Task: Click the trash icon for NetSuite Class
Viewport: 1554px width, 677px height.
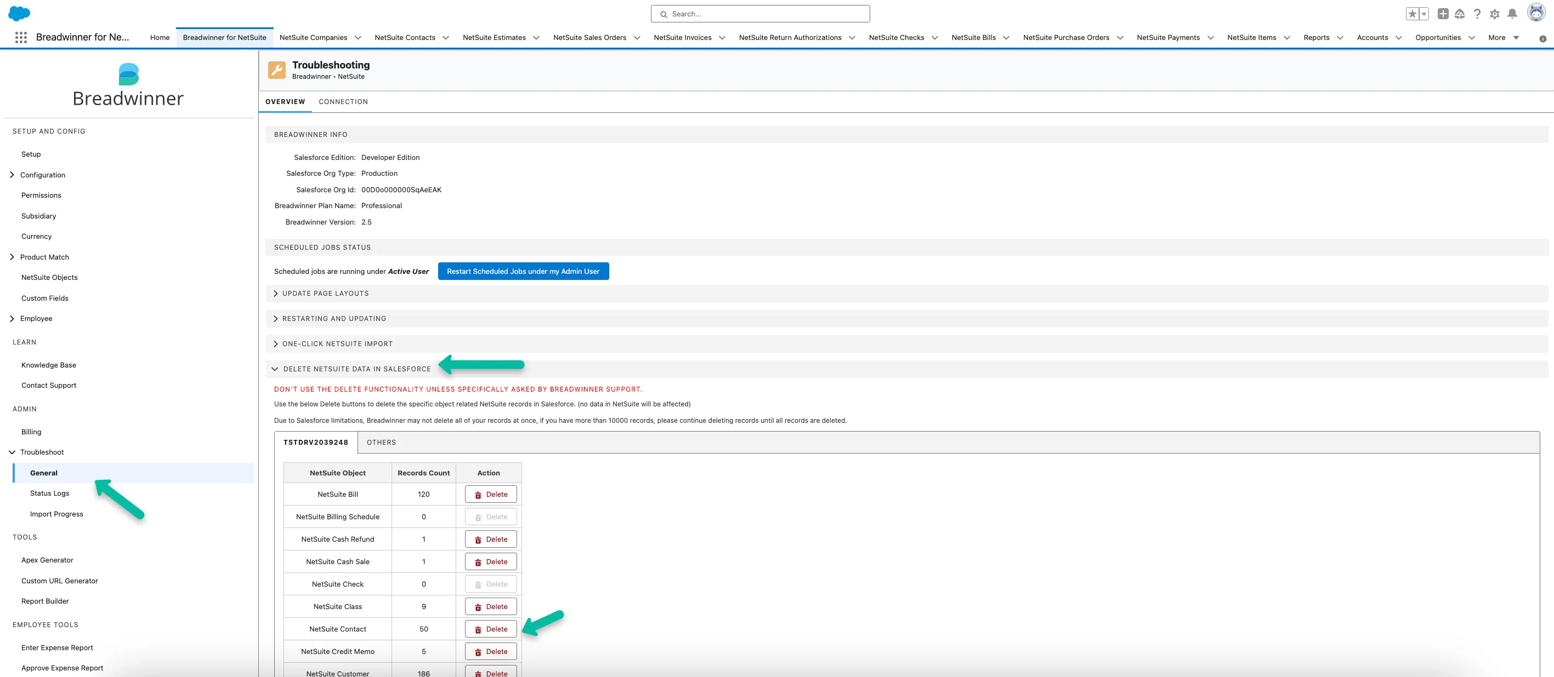Action: (478, 607)
